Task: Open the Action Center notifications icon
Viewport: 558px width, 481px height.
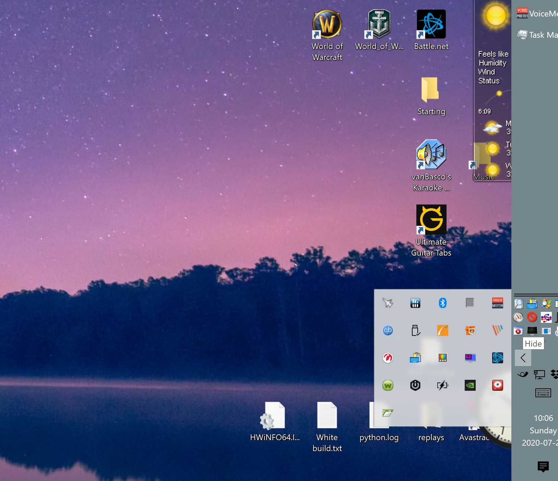Action: pyautogui.click(x=543, y=466)
